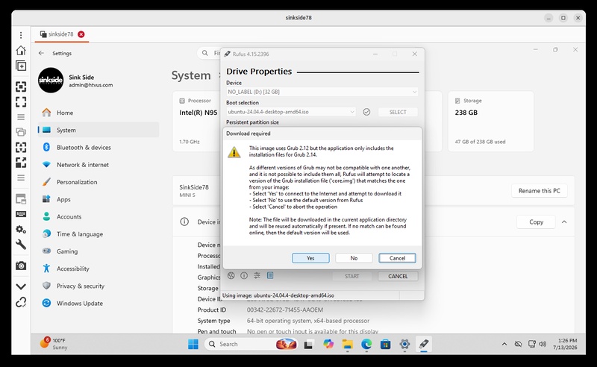Take a screenshot with the camera icon

coord(21,266)
